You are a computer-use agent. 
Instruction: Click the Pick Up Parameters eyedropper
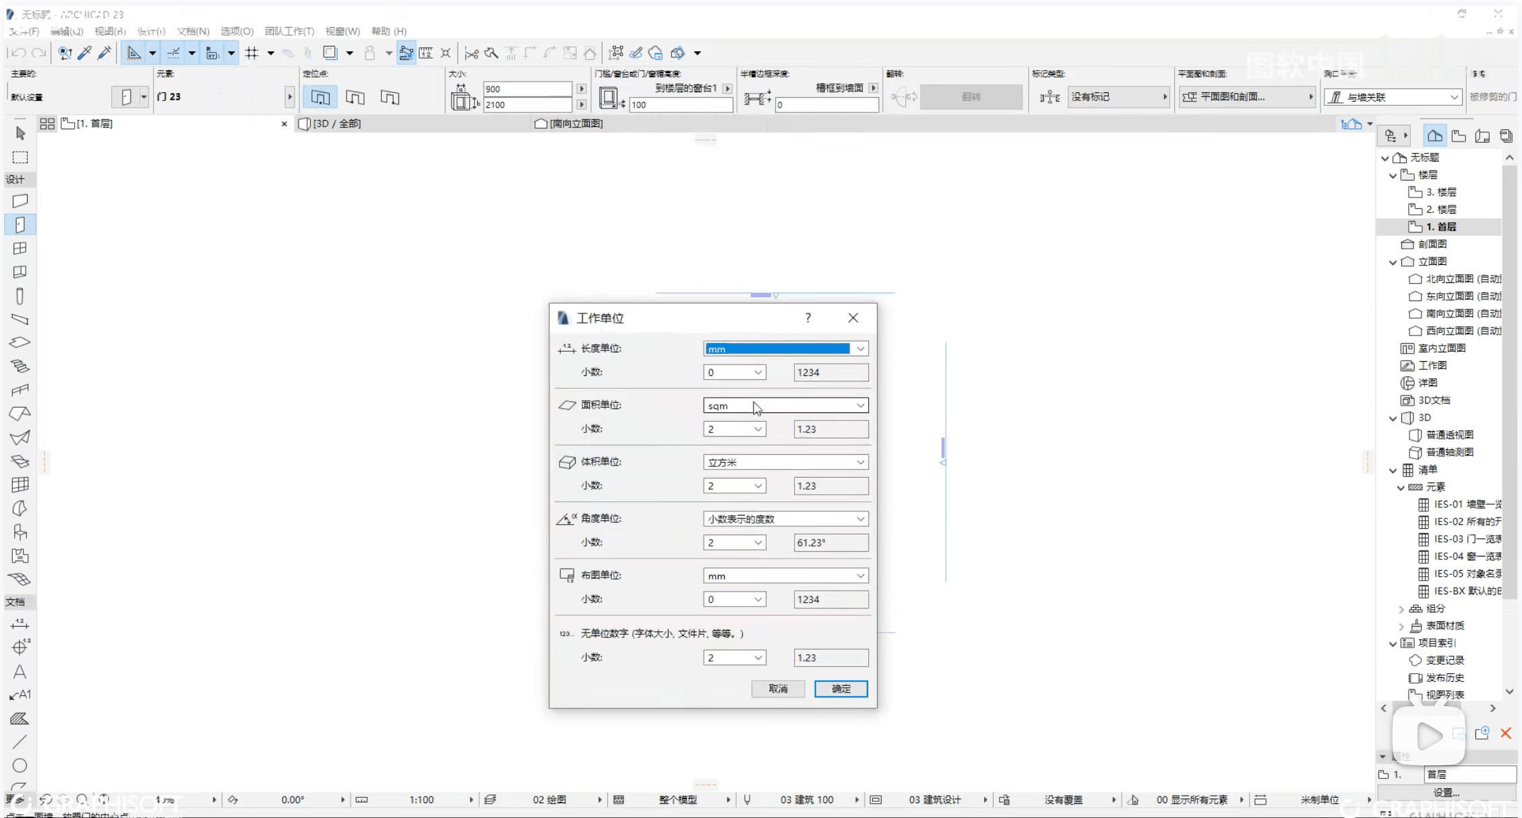click(85, 53)
